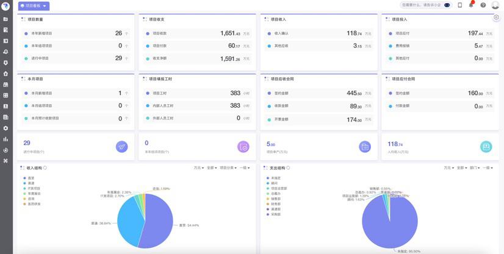Open the notification bell in the header
504x254 pixels.
click(x=471, y=5)
